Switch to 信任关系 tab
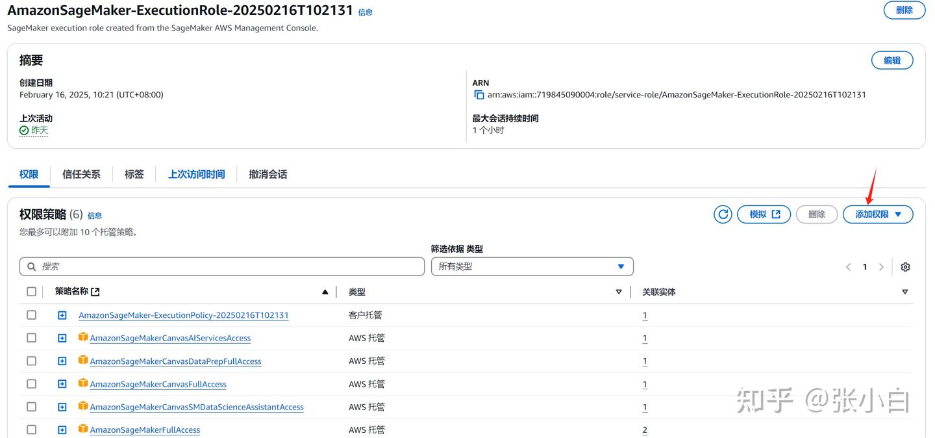This screenshot has height=438, width=935. tap(81, 174)
